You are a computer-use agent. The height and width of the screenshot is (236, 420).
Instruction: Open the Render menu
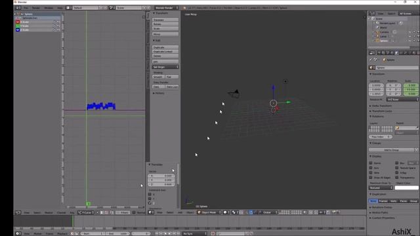coord(35,8)
